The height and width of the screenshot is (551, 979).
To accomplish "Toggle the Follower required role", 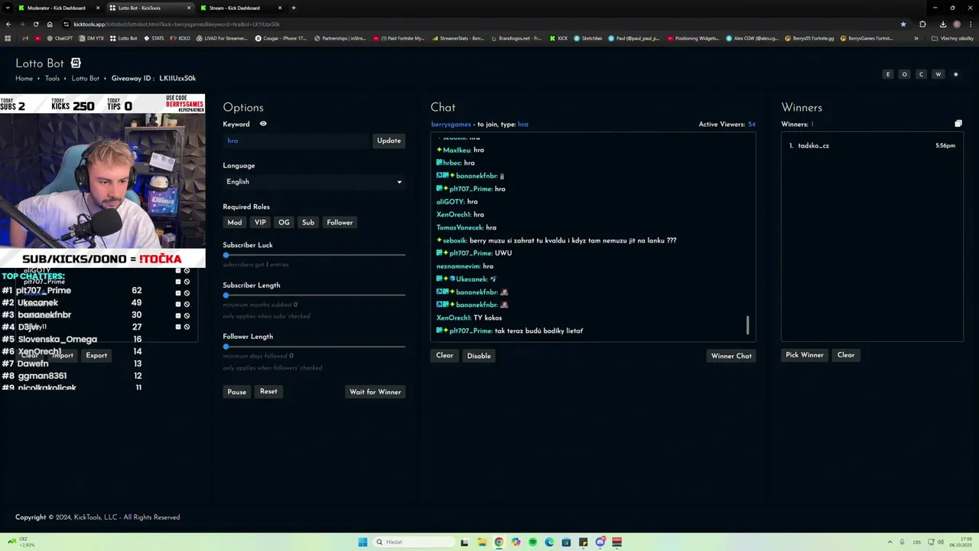I will pyautogui.click(x=340, y=223).
